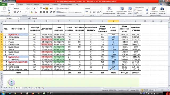Apply the red font color

point(36,12)
